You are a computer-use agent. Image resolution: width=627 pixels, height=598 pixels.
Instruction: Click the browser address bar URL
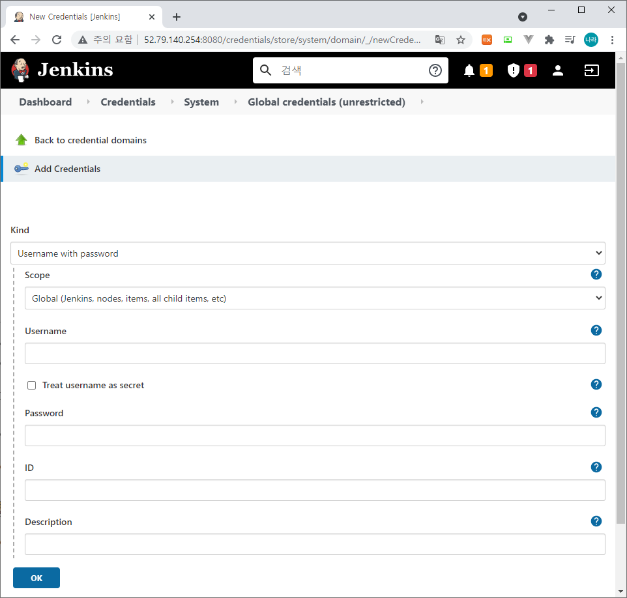(x=282, y=40)
